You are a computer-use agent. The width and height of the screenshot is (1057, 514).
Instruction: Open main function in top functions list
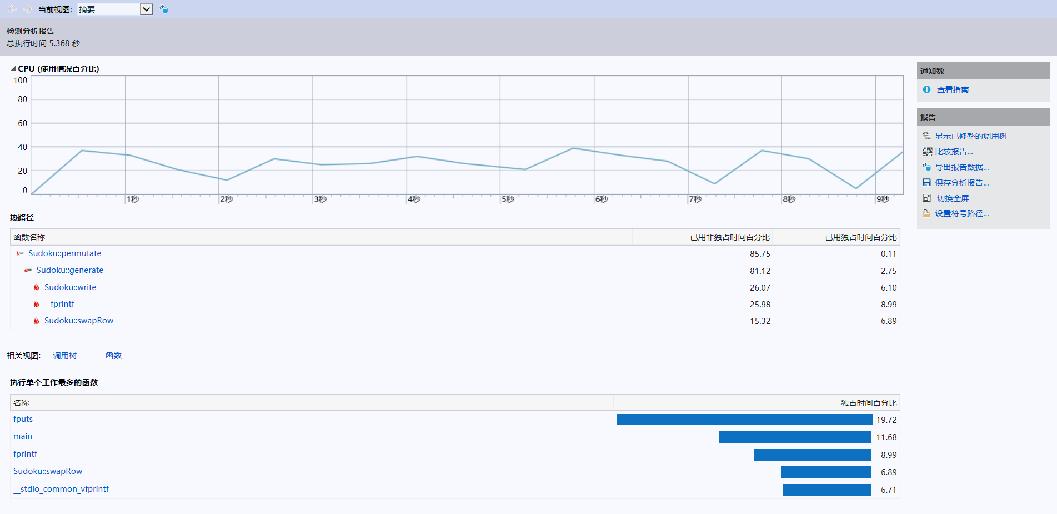point(23,436)
